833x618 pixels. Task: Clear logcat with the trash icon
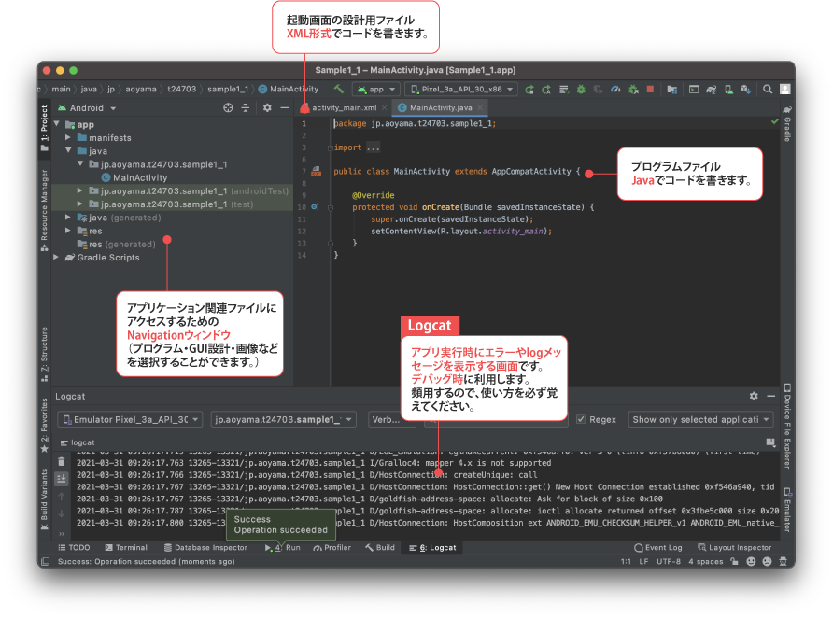tap(62, 461)
